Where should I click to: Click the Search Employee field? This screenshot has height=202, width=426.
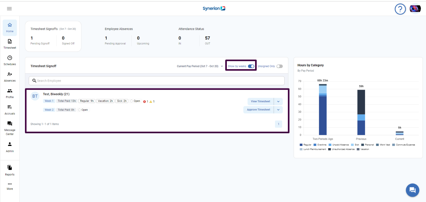pos(157,81)
